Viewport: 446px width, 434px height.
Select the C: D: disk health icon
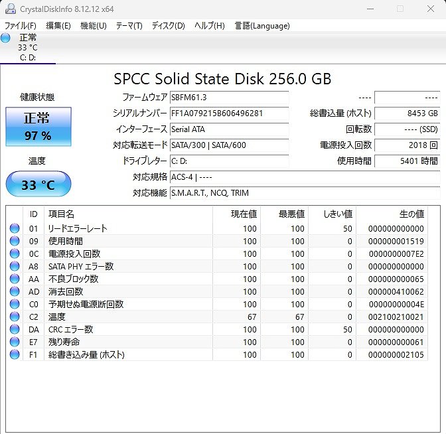coord(6,38)
